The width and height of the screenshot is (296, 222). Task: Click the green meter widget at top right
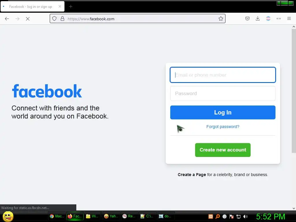pos(285,3)
